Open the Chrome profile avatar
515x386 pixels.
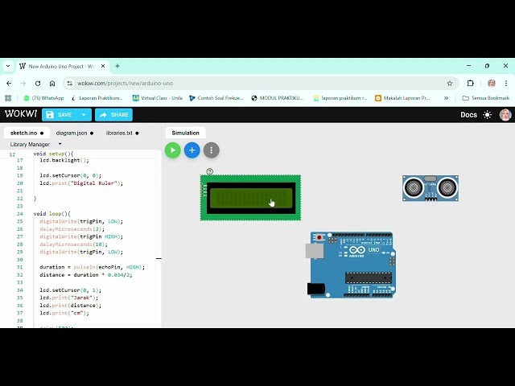tap(492, 84)
